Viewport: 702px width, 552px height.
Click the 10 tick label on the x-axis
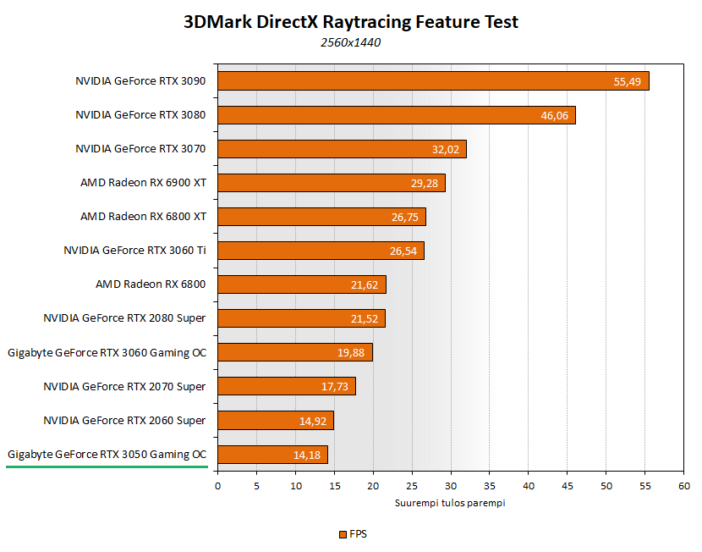pos(296,486)
